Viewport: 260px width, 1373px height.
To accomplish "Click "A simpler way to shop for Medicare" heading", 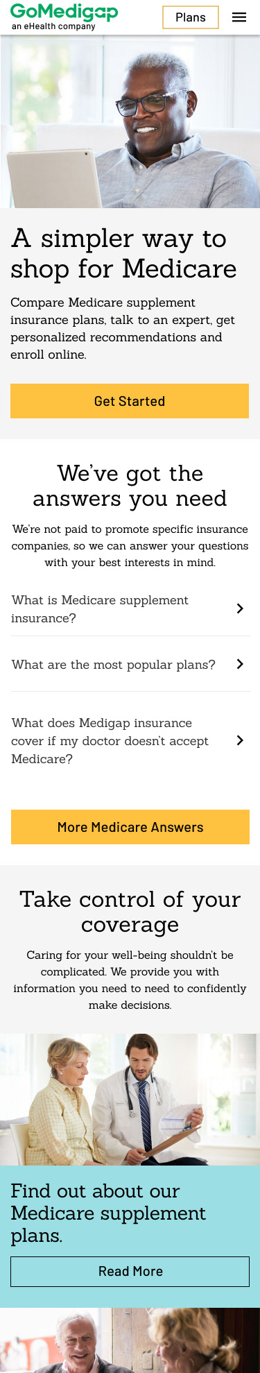I will tap(123, 253).
